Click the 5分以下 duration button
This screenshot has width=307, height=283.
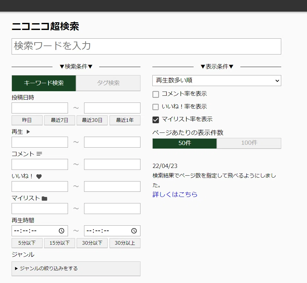pos(27,243)
